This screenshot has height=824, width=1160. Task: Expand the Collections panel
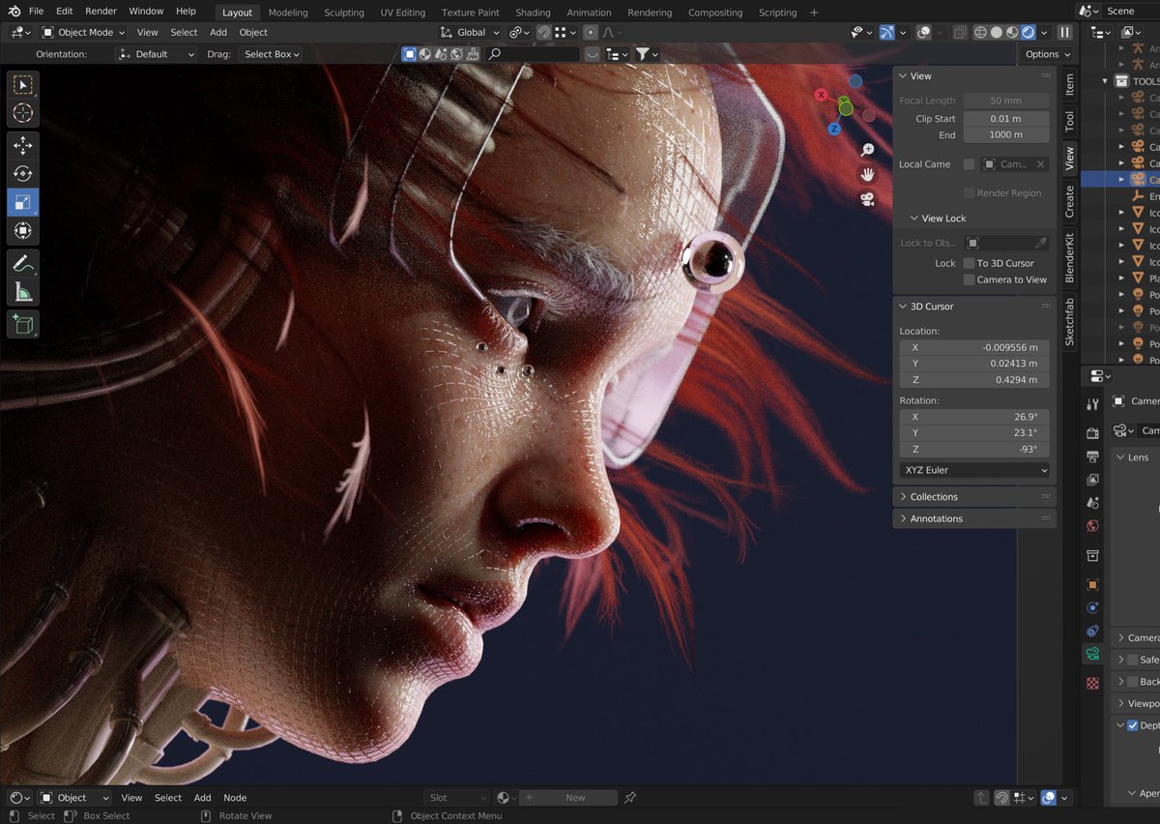[974, 496]
